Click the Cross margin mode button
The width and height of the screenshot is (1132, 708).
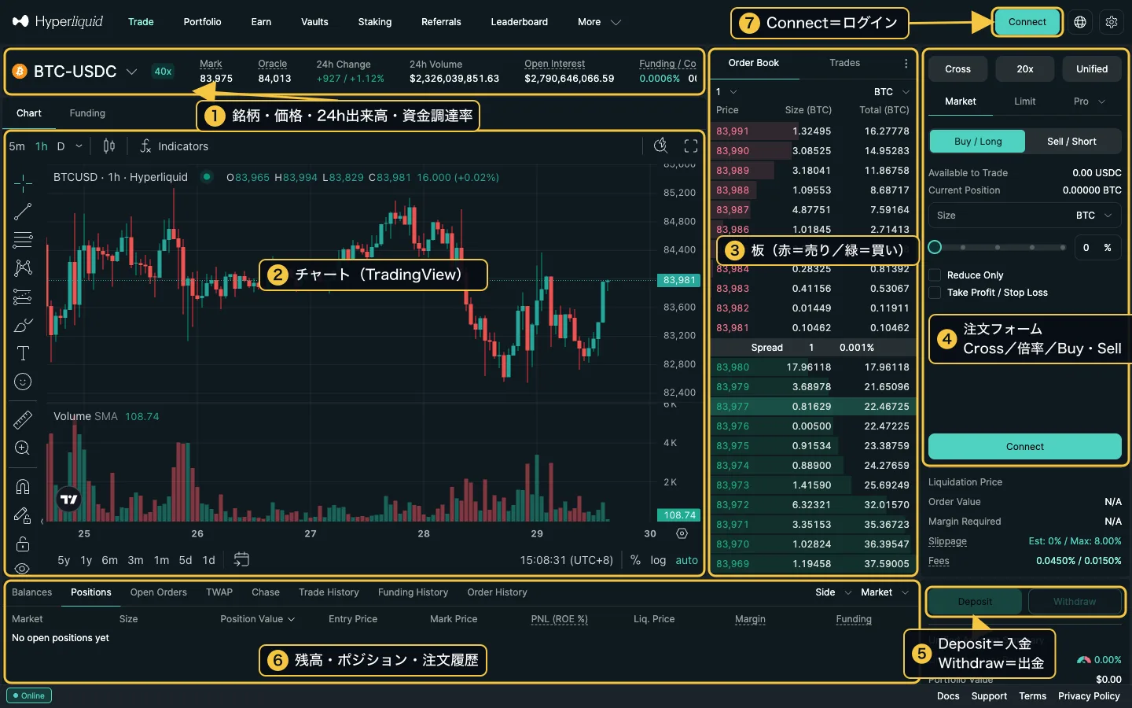click(957, 69)
